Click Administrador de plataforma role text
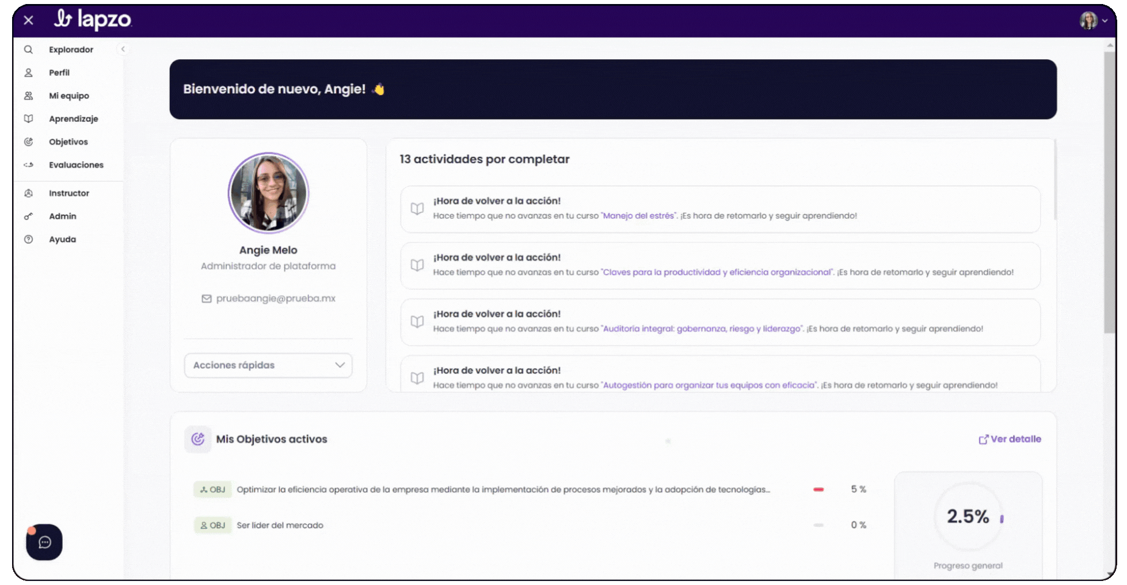The image size is (1127, 585). (x=268, y=266)
